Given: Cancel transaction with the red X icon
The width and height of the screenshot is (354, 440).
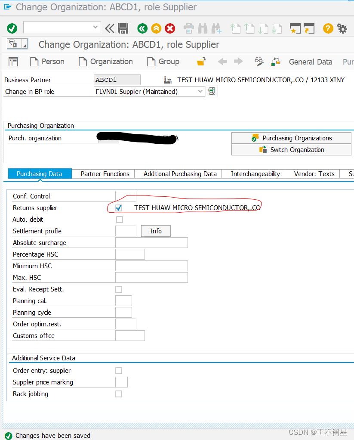Looking at the screenshot, I should (170, 28).
